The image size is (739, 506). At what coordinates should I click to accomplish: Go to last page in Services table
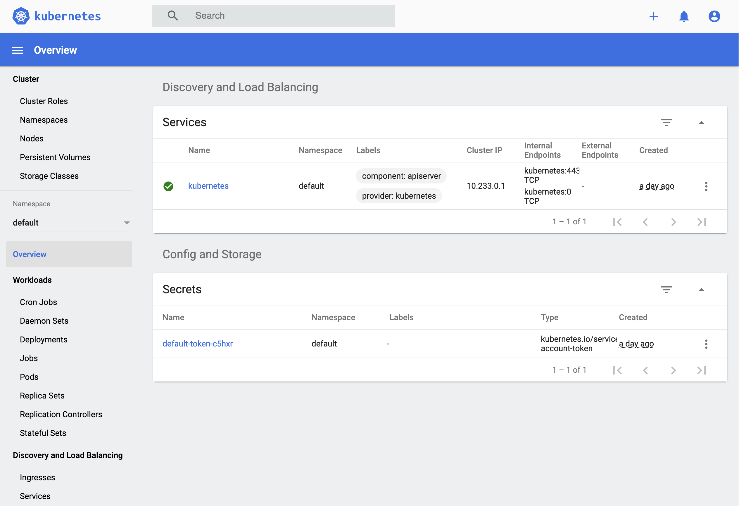click(x=701, y=222)
